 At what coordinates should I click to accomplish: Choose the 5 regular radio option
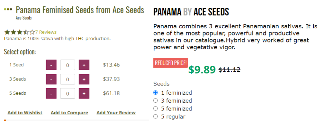pos(155,117)
